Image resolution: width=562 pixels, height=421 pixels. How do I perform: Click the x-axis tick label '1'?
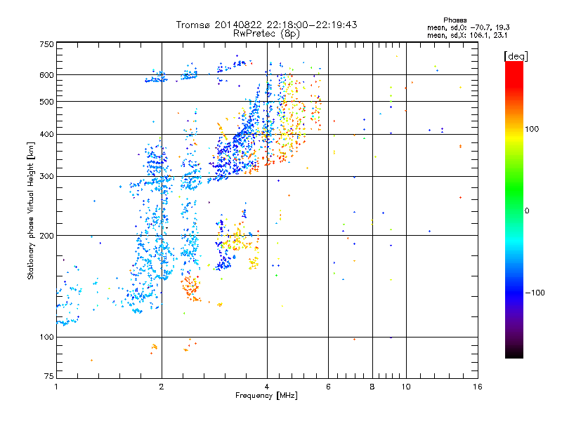point(56,387)
